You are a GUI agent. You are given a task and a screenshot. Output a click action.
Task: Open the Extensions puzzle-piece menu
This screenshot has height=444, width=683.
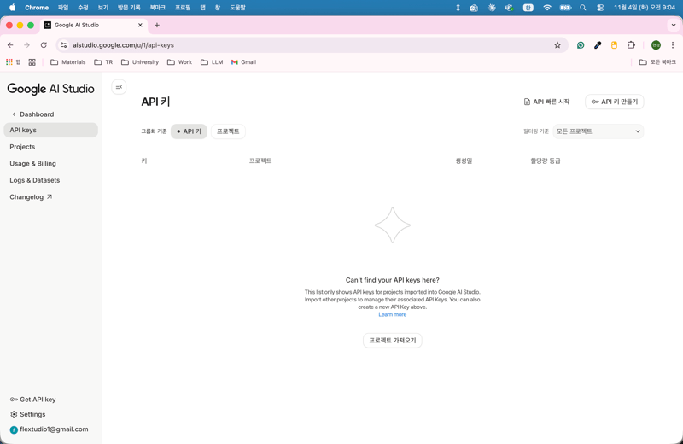pos(631,45)
